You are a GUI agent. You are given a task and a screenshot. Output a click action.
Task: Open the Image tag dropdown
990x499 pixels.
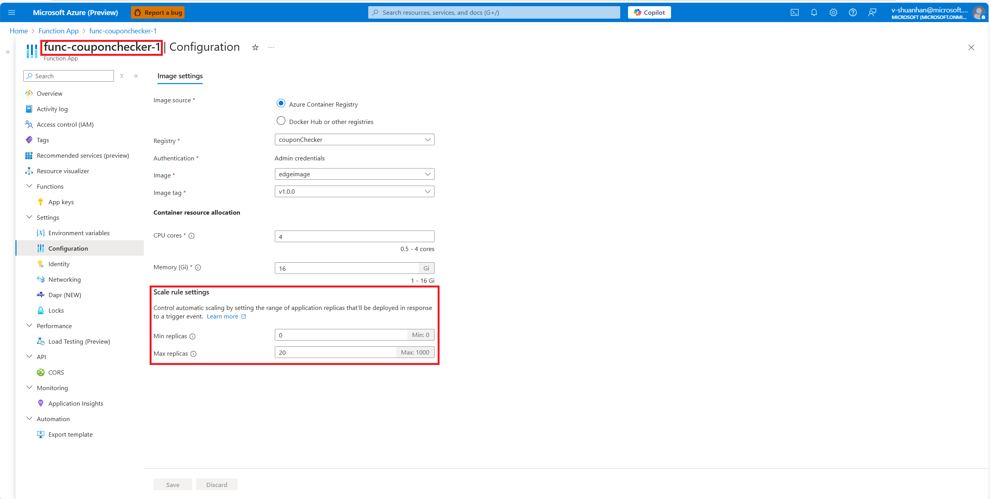(x=354, y=191)
